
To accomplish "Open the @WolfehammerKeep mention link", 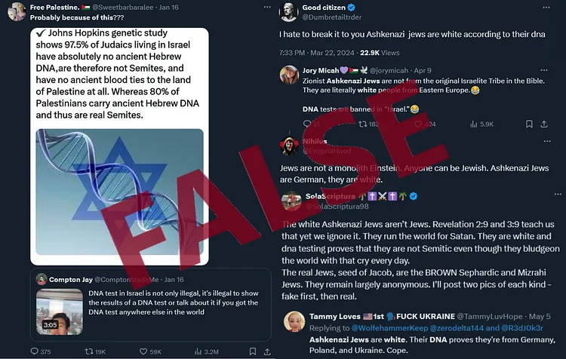I will coord(389,328).
